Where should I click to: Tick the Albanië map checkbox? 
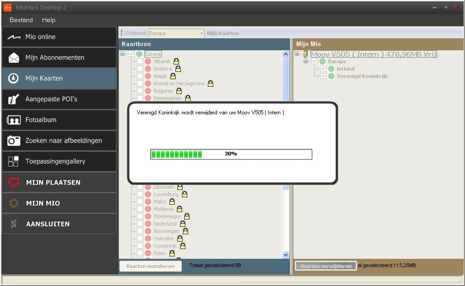coord(140,61)
